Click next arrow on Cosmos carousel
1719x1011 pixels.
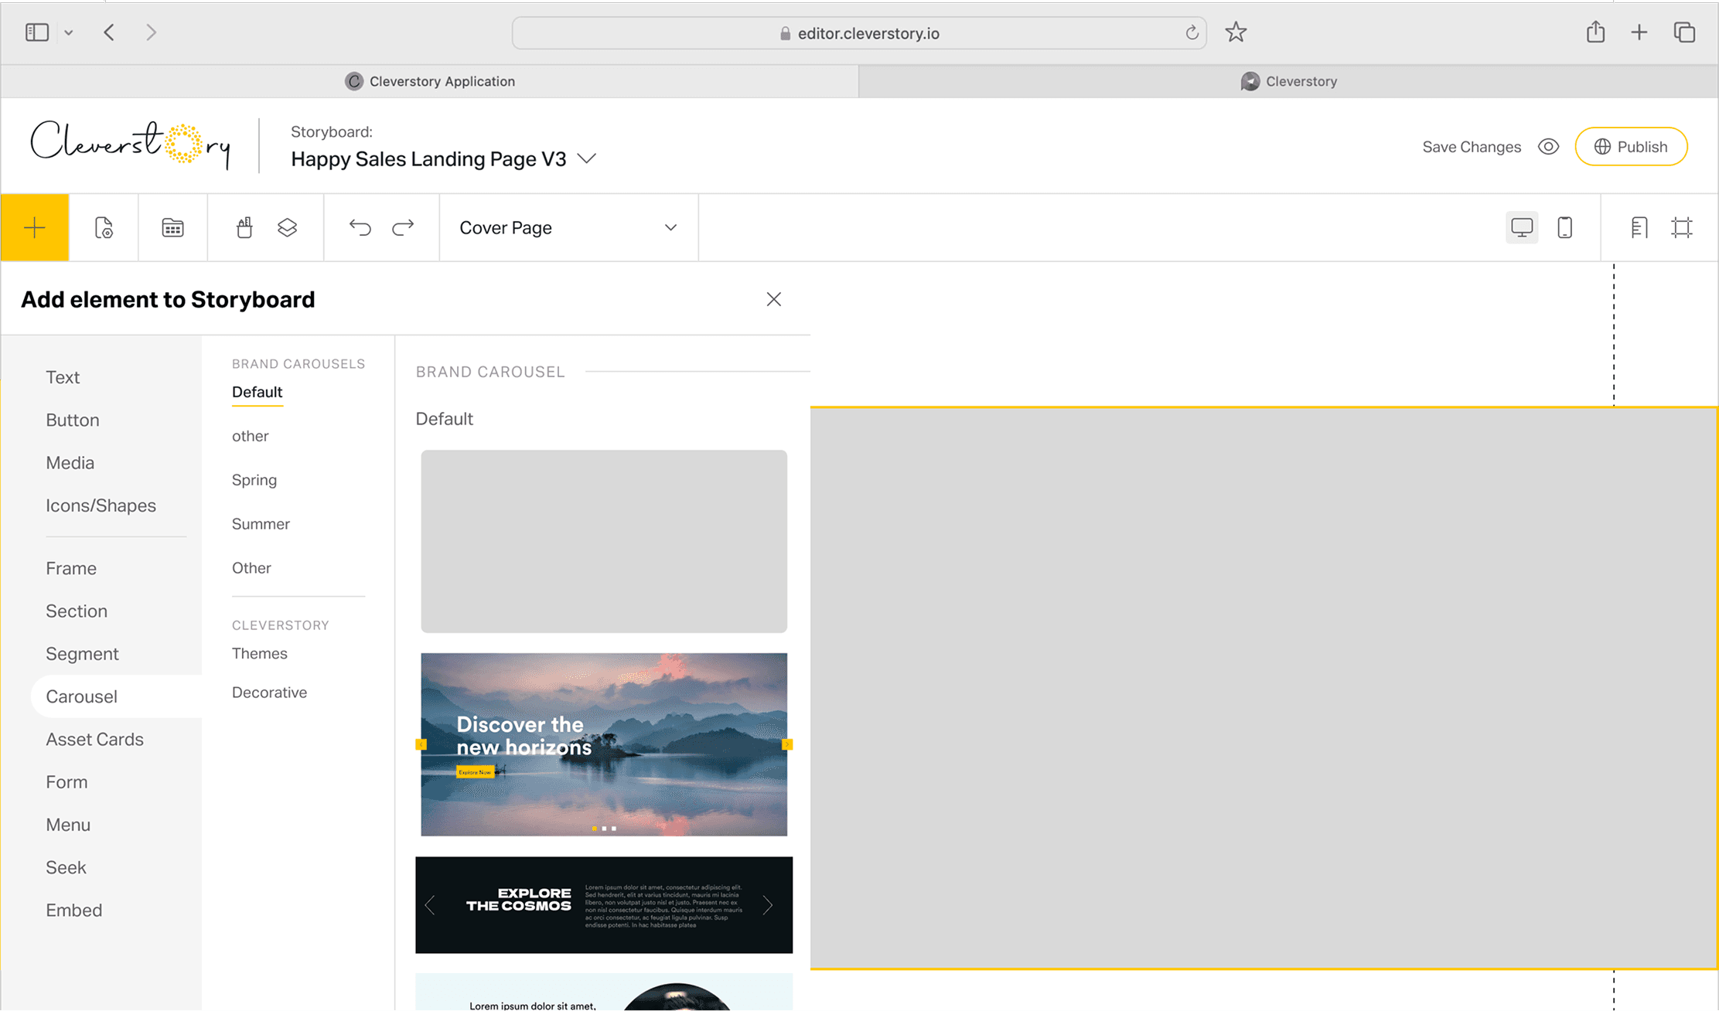coord(767,905)
